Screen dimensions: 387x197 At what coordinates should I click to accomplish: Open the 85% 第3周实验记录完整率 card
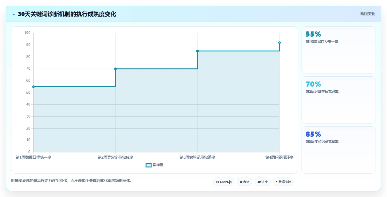coord(338,150)
